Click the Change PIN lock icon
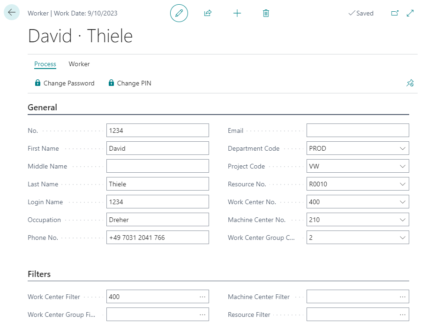Viewport: 435px width, 330px height. pyautogui.click(x=111, y=83)
